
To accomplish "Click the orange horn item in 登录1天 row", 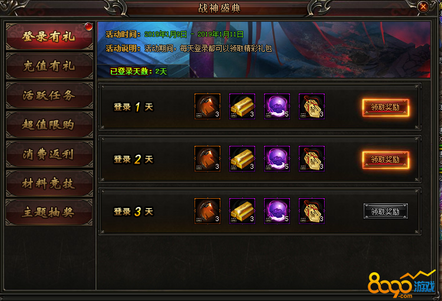I will (x=207, y=106).
